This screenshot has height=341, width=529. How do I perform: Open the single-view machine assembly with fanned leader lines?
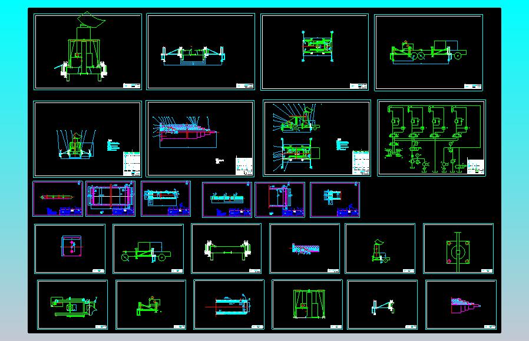[x=87, y=139]
